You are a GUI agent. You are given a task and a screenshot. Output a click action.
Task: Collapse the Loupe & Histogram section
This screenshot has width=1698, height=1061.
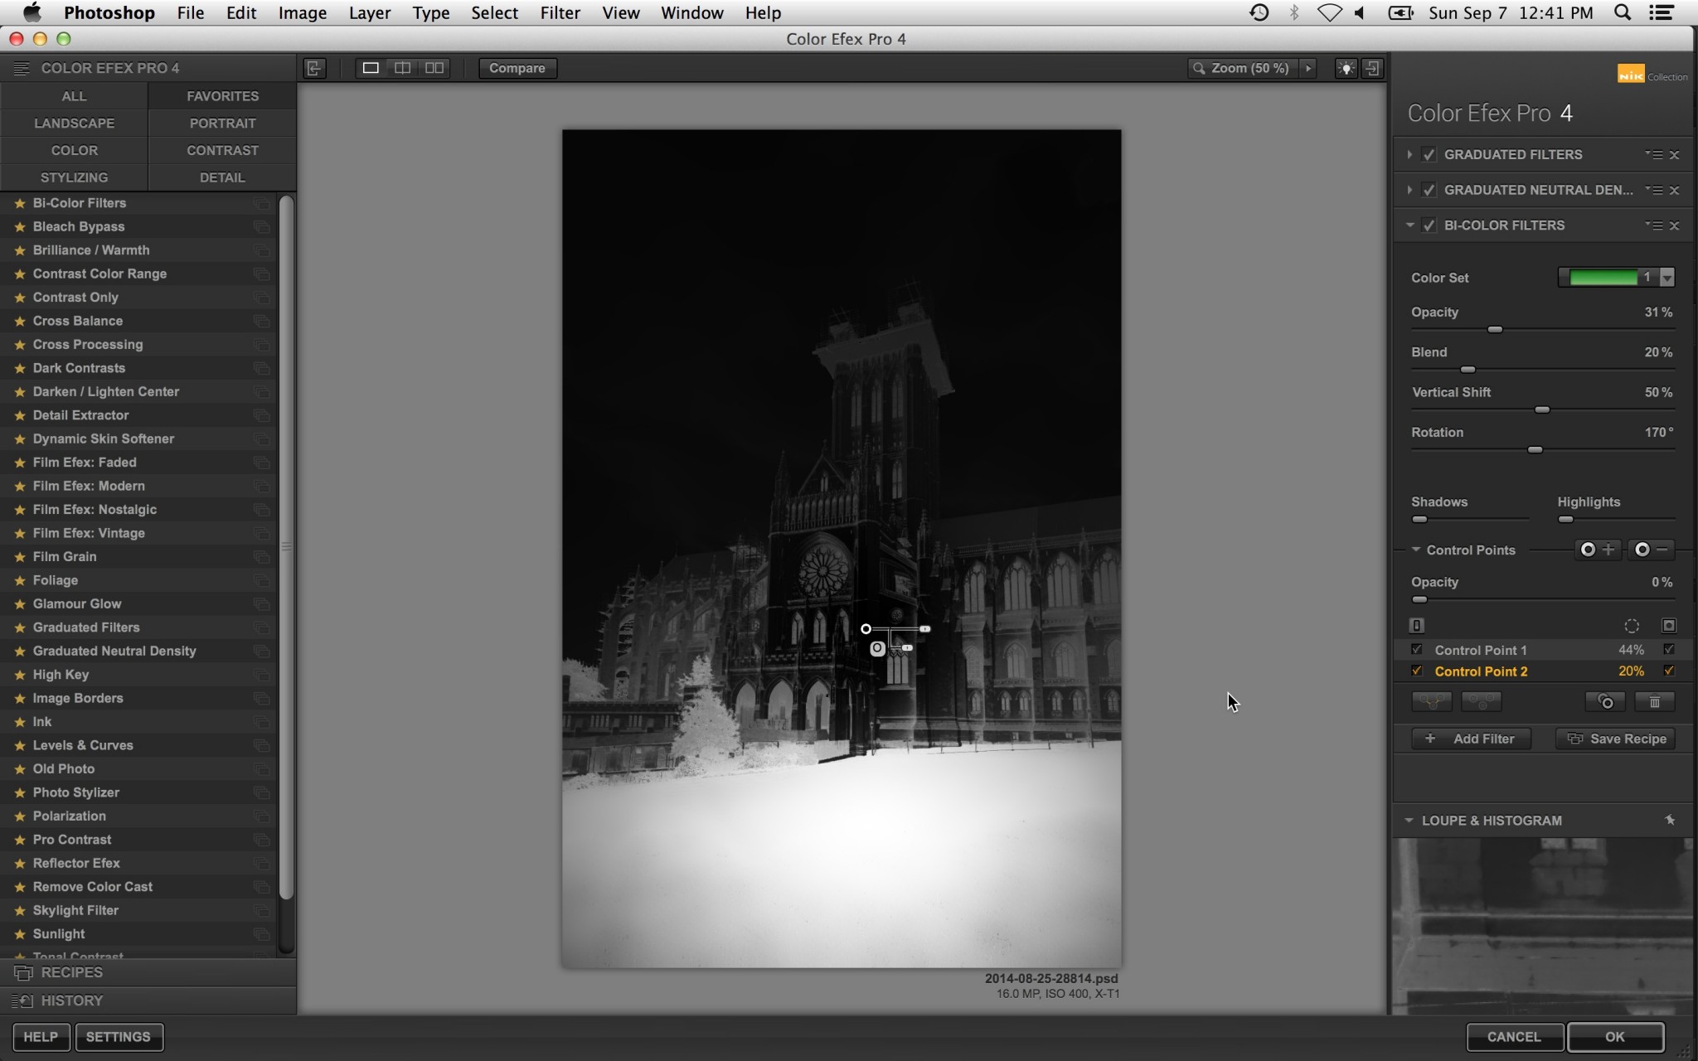pyautogui.click(x=1409, y=820)
